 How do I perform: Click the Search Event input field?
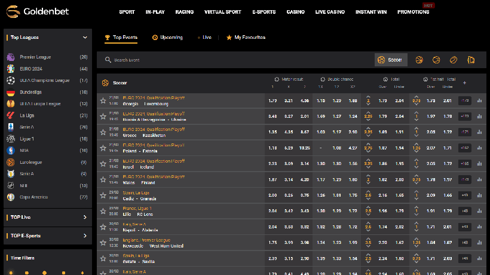click(x=239, y=60)
